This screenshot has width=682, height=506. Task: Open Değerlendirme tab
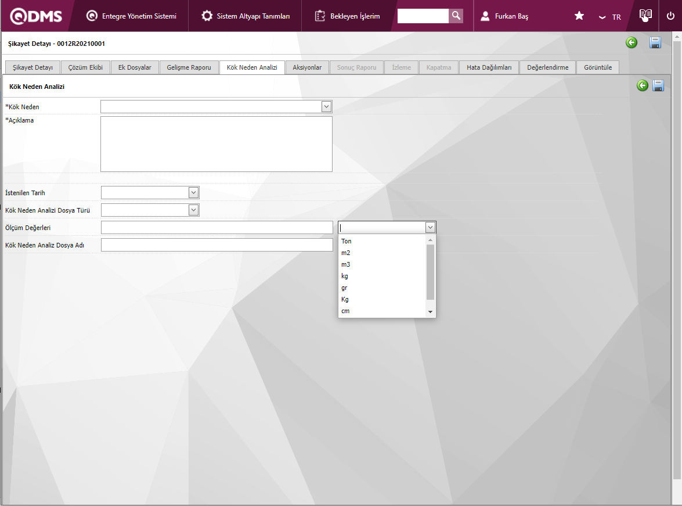click(547, 67)
